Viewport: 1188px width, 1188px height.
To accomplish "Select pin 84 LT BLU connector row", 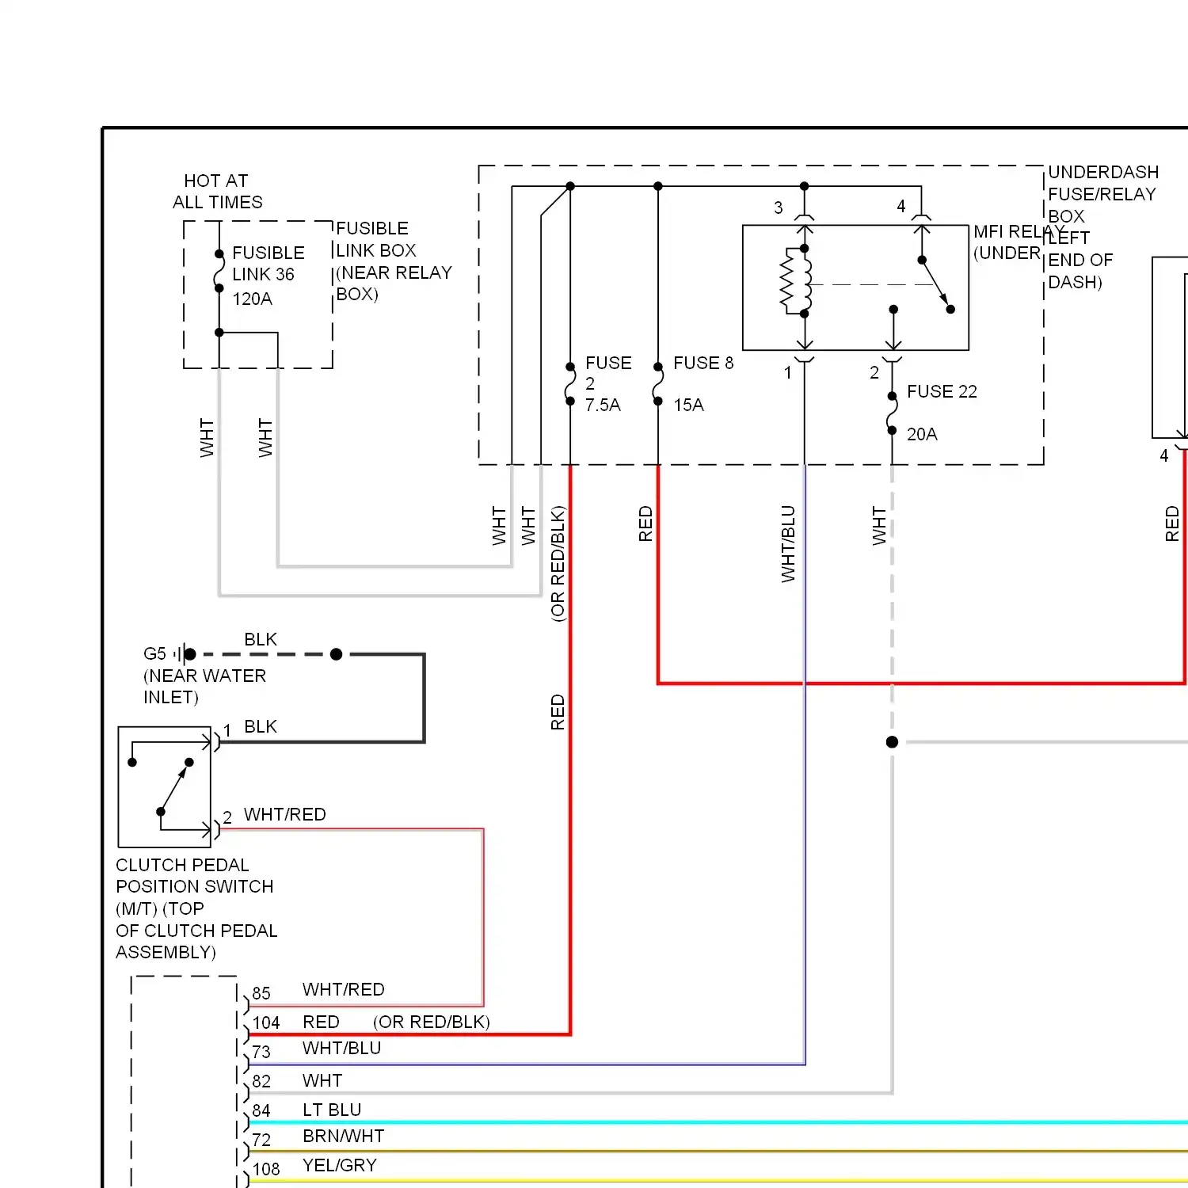I will tap(307, 1110).
